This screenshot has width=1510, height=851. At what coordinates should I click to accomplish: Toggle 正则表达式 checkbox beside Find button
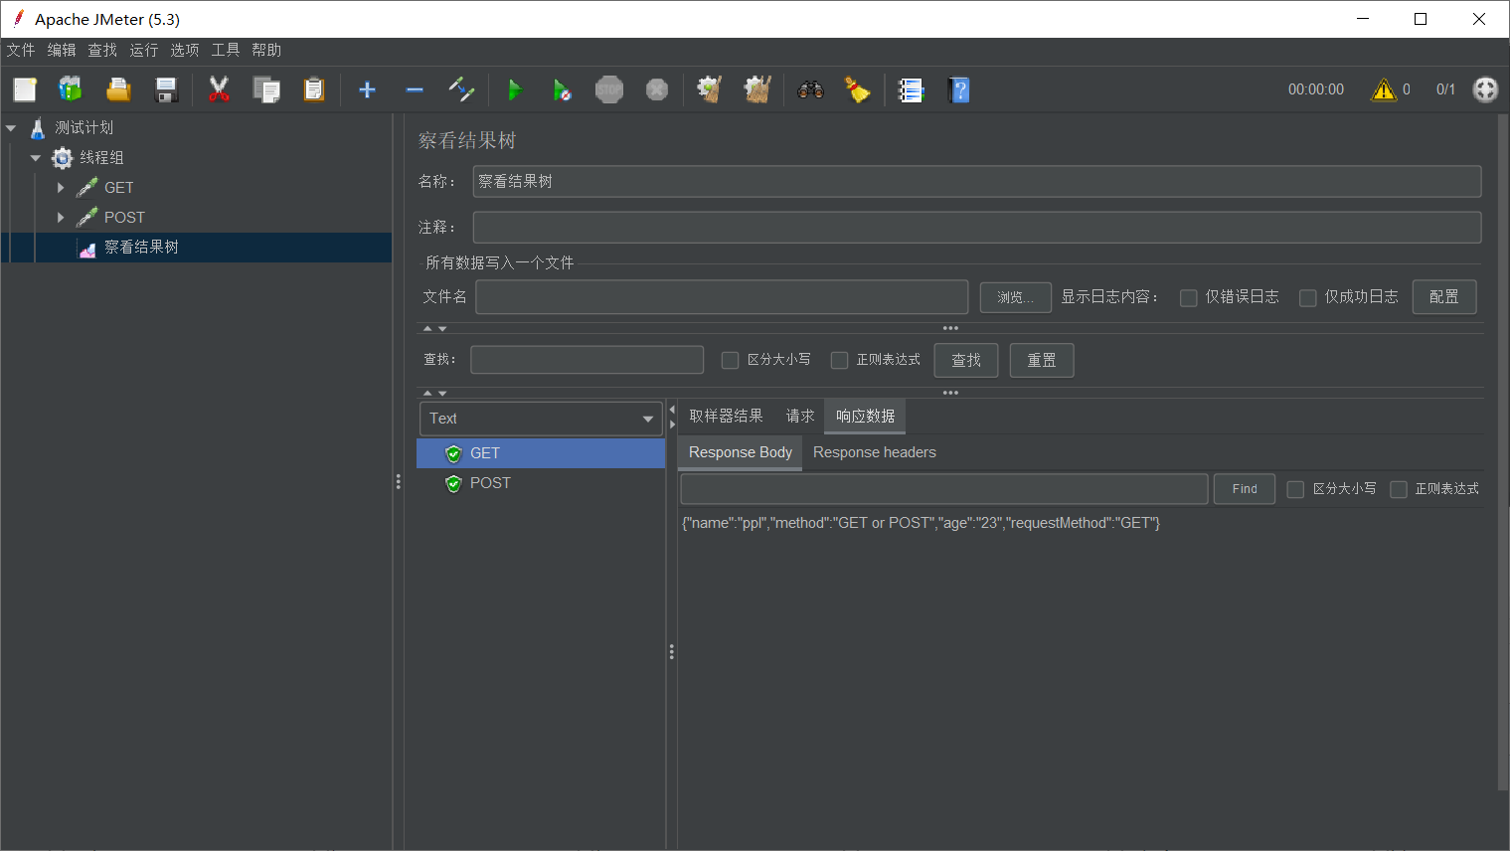coord(1398,489)
